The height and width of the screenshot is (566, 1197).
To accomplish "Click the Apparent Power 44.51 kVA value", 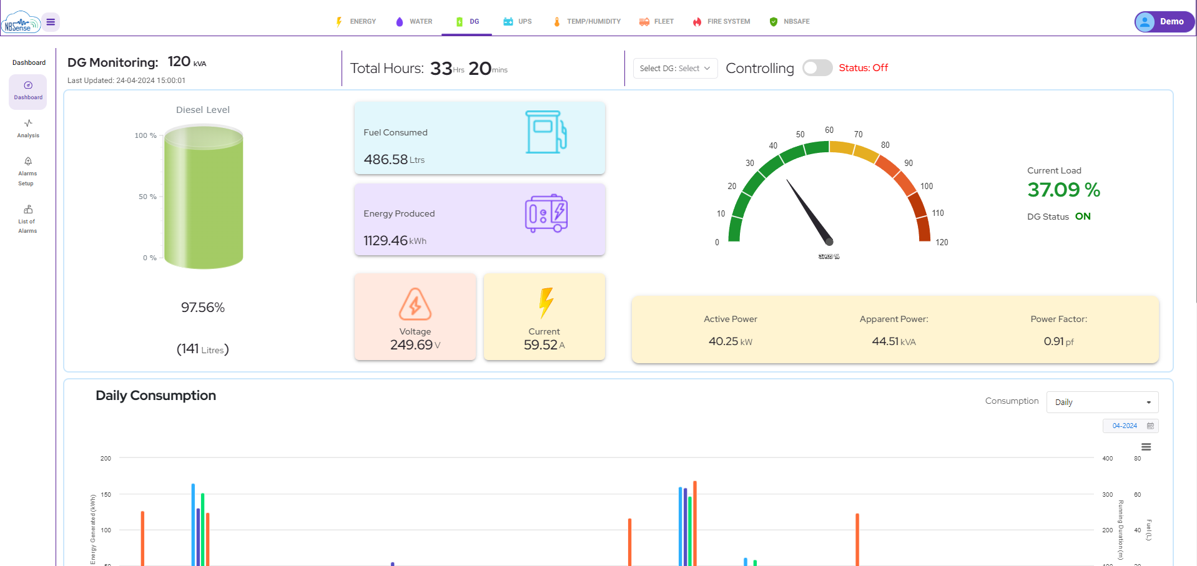I will pos(894,341).
